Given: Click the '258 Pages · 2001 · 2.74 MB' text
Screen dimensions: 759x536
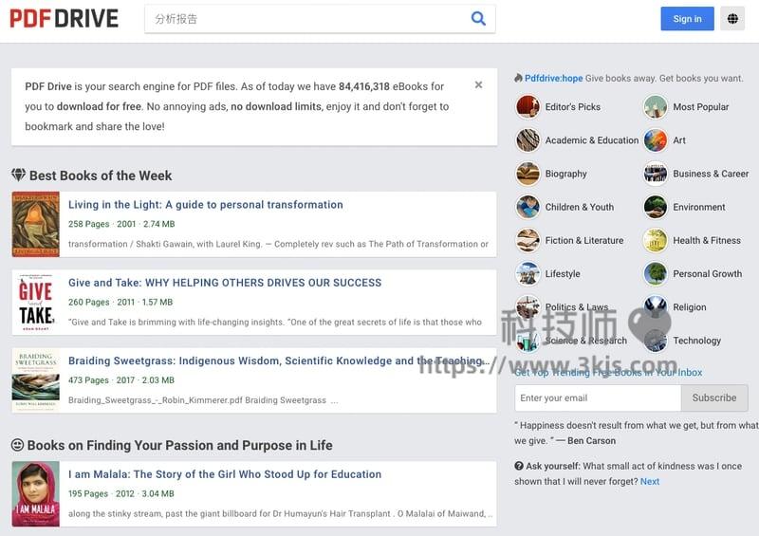Looking at the screenshot, I should (121, 224).
